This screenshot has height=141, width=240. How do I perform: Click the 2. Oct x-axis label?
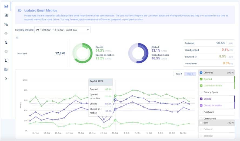pos(126,133)
